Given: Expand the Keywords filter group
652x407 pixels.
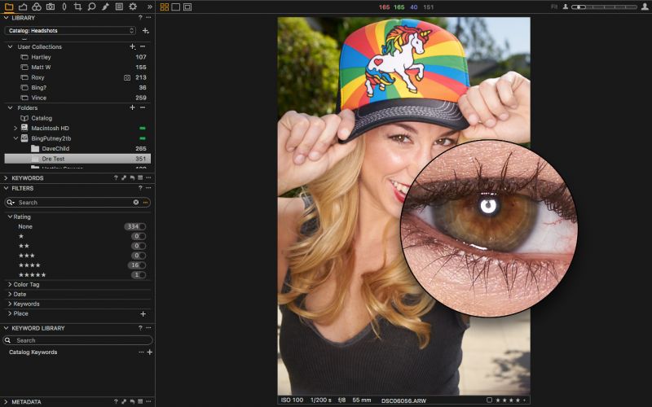Looking at the screenshot, I should [x=10, y=304].
